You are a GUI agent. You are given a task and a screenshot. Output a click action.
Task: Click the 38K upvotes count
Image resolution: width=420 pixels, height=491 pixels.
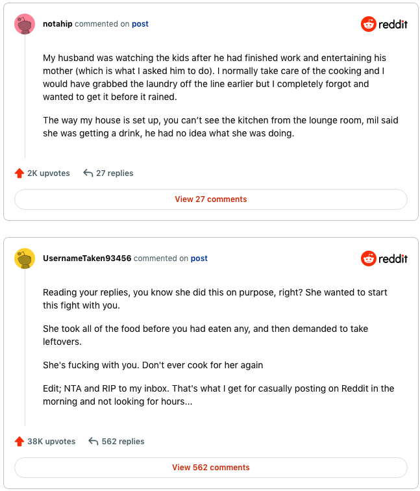click(x=51, y=442)
